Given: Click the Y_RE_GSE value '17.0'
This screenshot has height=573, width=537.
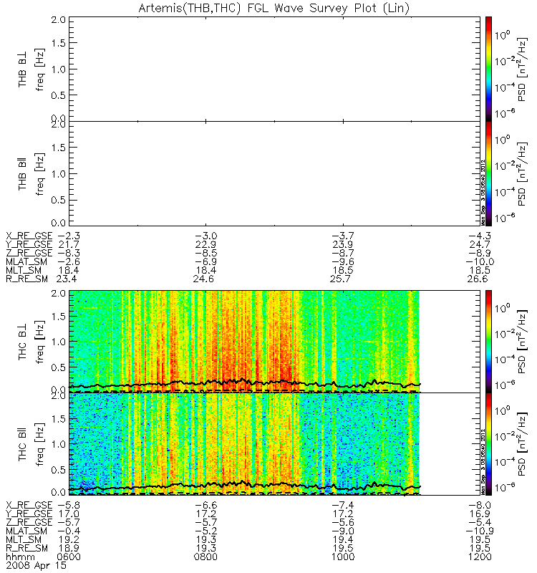Looking at the screenshot, I should pos(69,514).
